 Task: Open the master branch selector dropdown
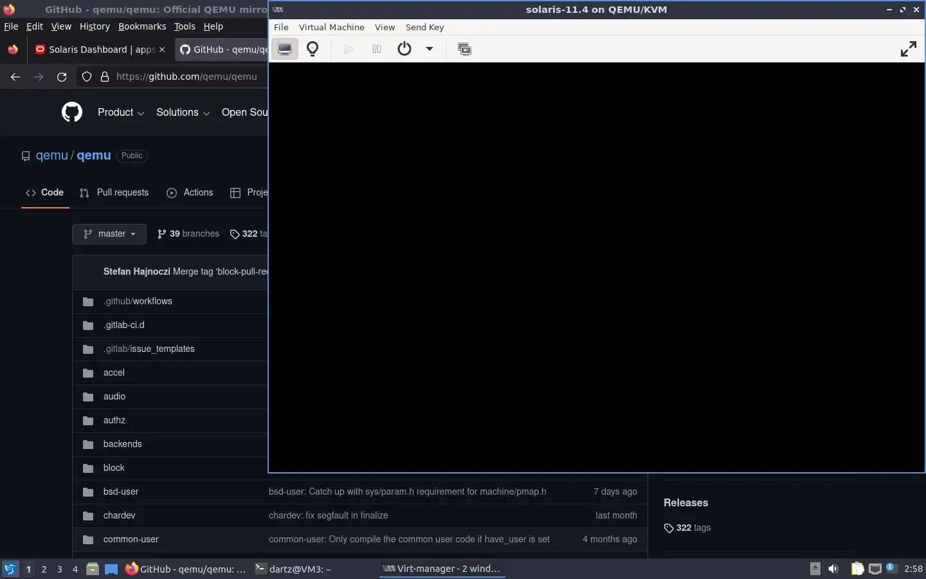point(109,234)
